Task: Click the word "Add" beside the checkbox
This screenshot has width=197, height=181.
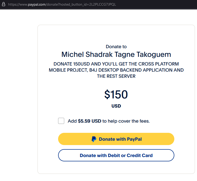Action: (x=72, y=121)
